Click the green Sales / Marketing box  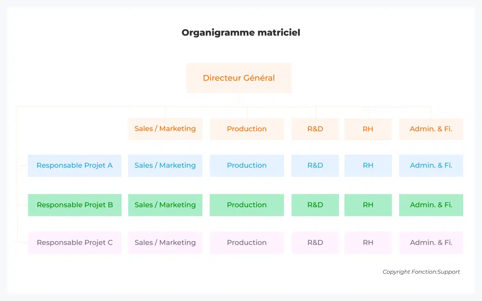click(165, 205)
